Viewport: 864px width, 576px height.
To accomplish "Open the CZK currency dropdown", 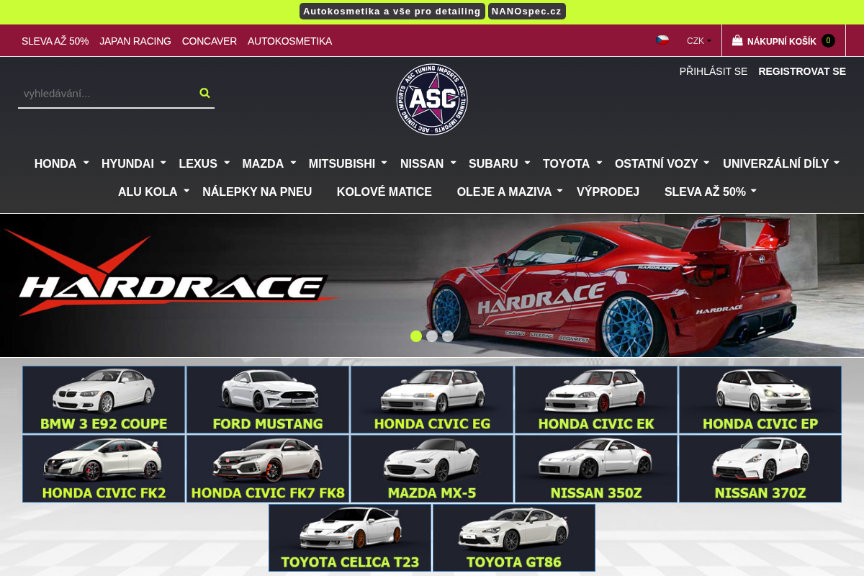I will coord(698,41).
